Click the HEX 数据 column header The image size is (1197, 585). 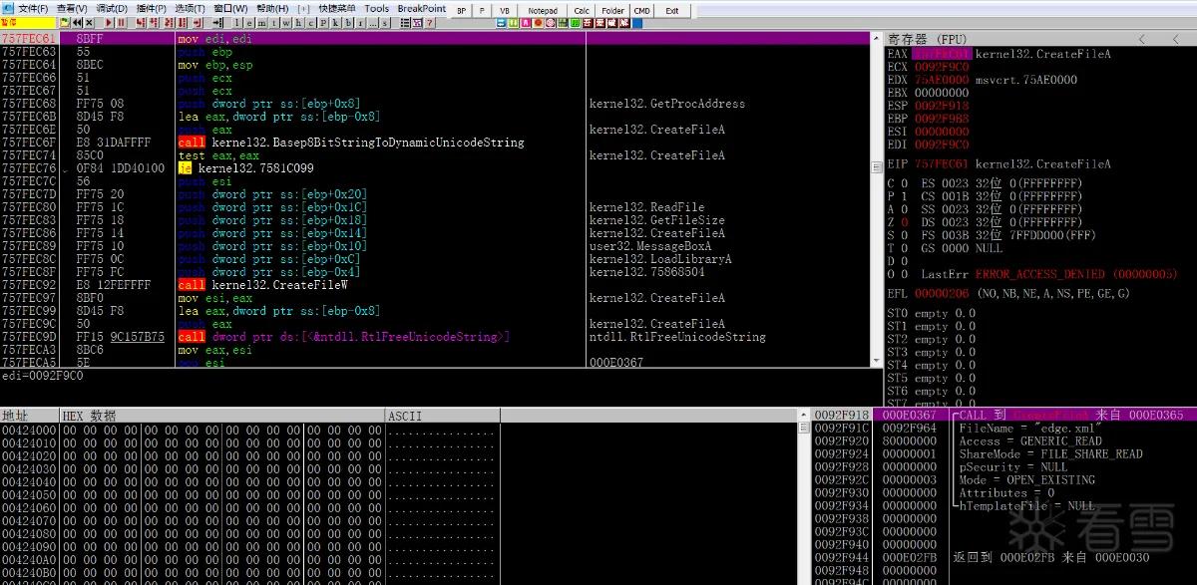click(x=222, y=416)
